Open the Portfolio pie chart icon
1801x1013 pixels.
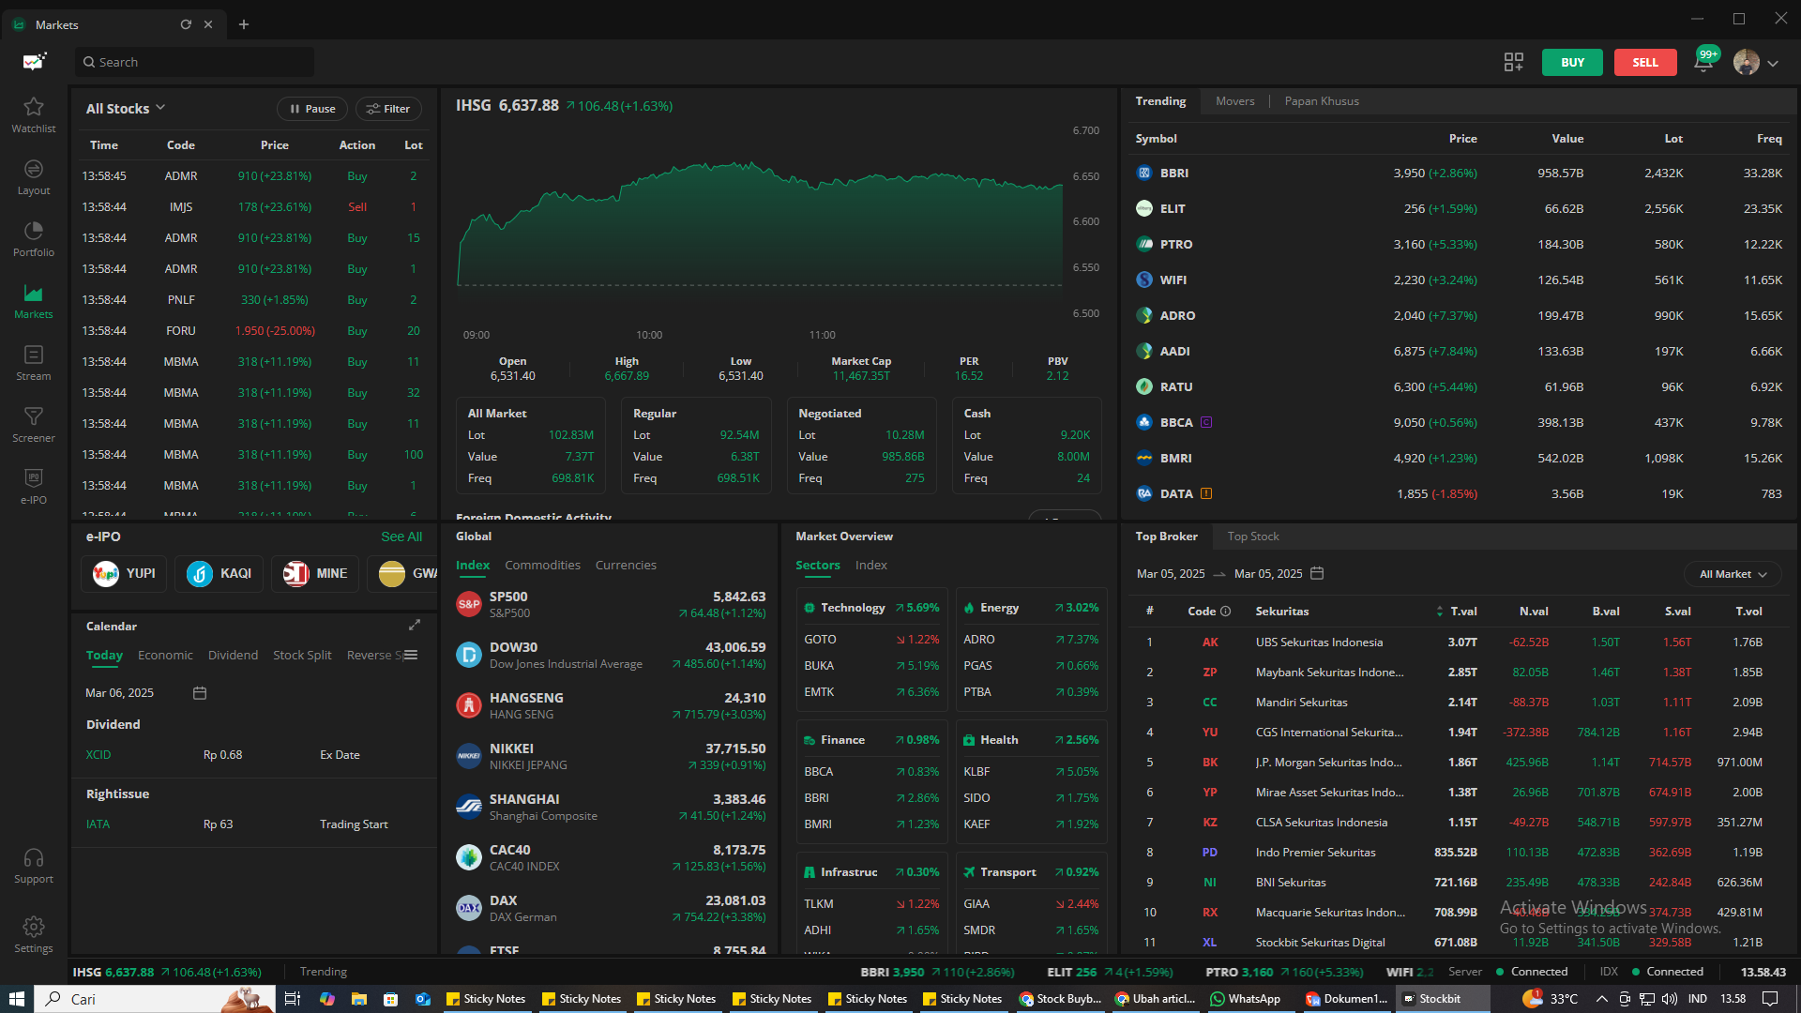(34, 231)
